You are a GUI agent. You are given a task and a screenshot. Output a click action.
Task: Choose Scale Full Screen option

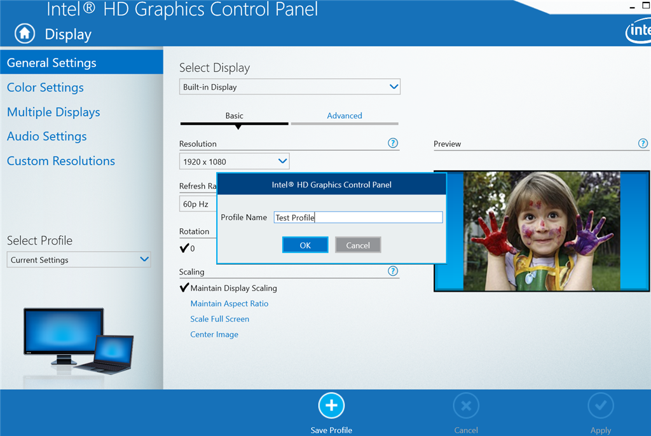(x=219, y=319)
